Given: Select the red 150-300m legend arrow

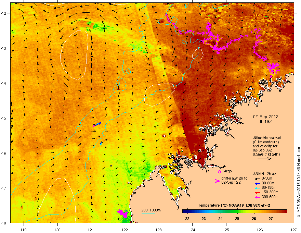Looking at the screenshot, I should [x=257, y=192].
